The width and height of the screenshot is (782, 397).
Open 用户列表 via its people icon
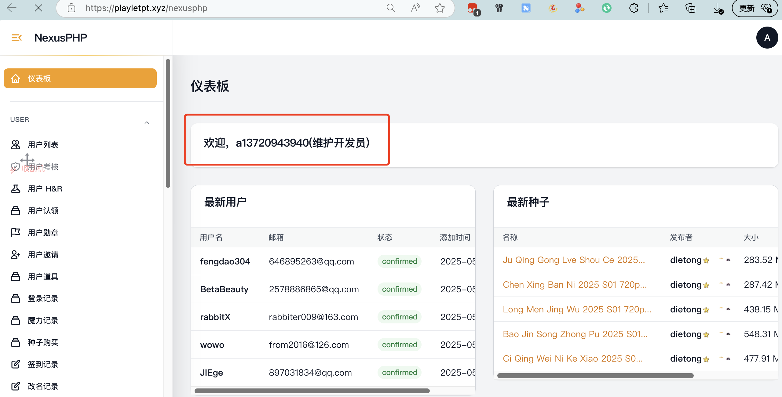pos(16,145)
